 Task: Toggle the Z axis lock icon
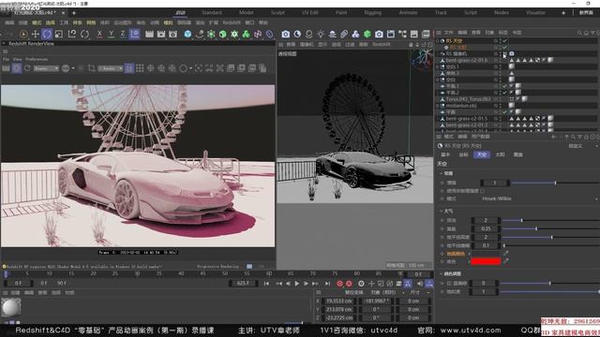tap(123, 34)
